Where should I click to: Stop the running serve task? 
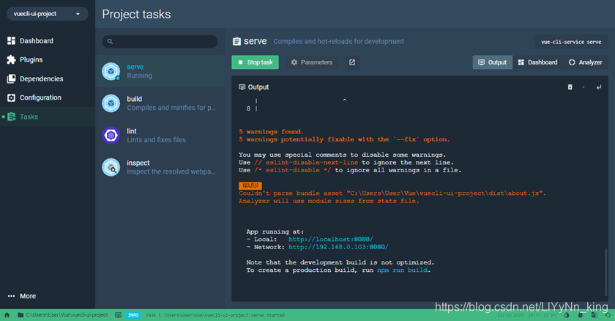[x=255, y=62]
